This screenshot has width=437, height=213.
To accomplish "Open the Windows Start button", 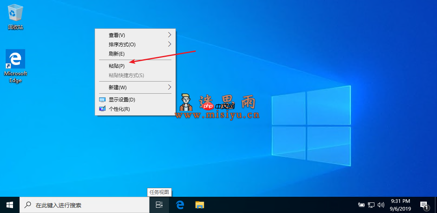I will coord(10,205).
